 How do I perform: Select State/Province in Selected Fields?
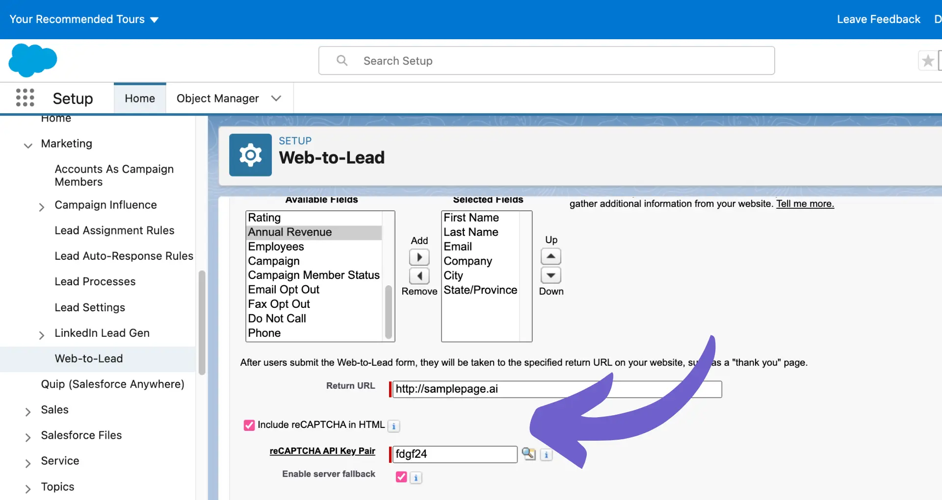[x=481, y=290]
